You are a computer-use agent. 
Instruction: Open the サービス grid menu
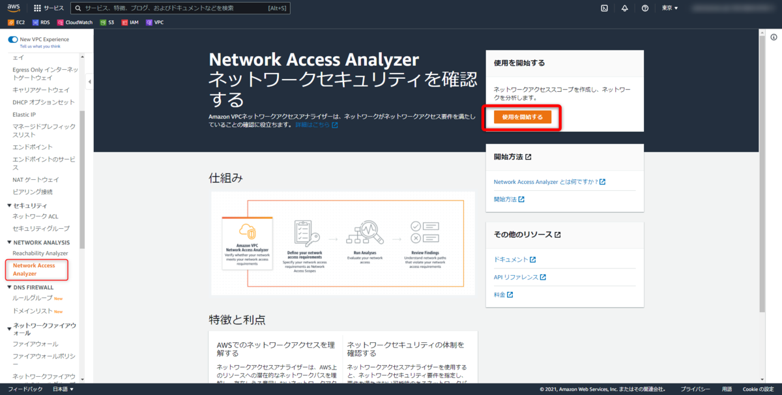click(49, 8)
